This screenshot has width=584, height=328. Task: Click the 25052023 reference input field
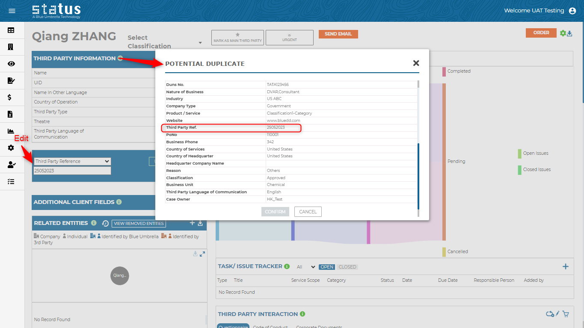tap(72, 171)
